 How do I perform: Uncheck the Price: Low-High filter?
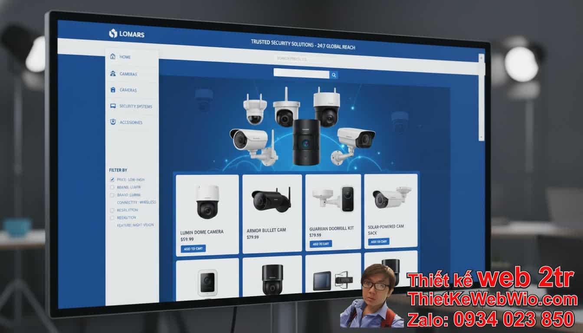[x=112, y=179]
